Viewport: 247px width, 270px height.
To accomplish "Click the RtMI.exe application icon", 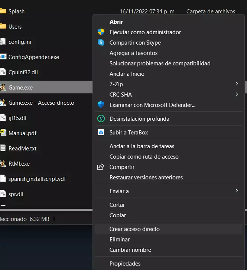I will pos(3,163).
